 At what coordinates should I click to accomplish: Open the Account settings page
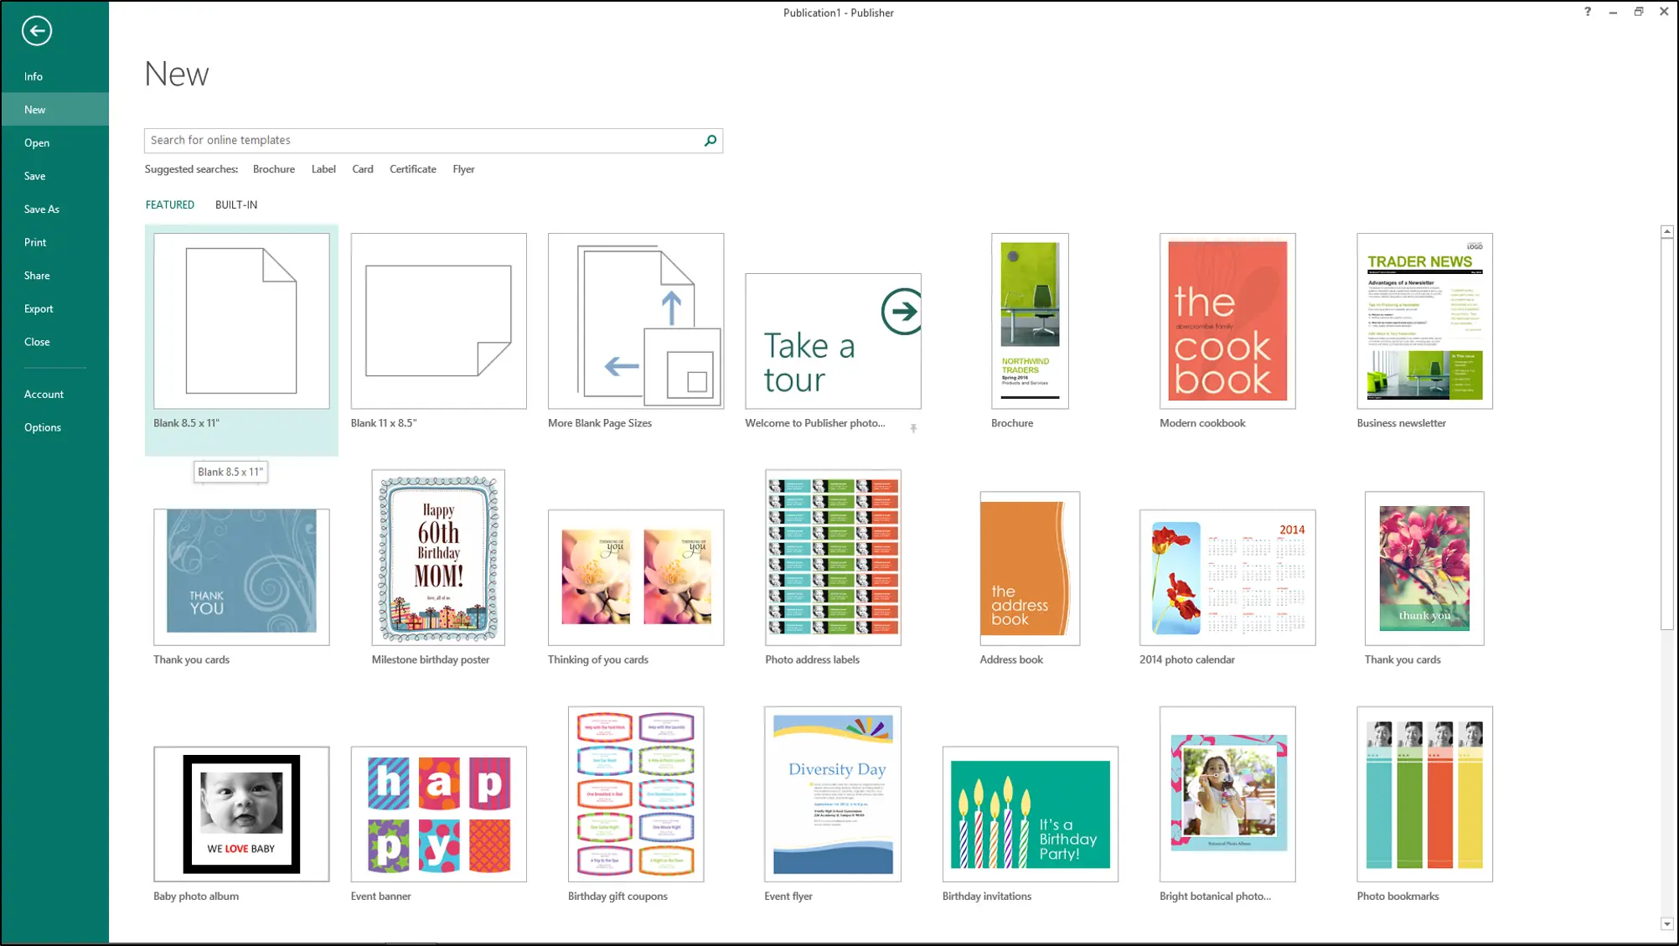point(44,394)
